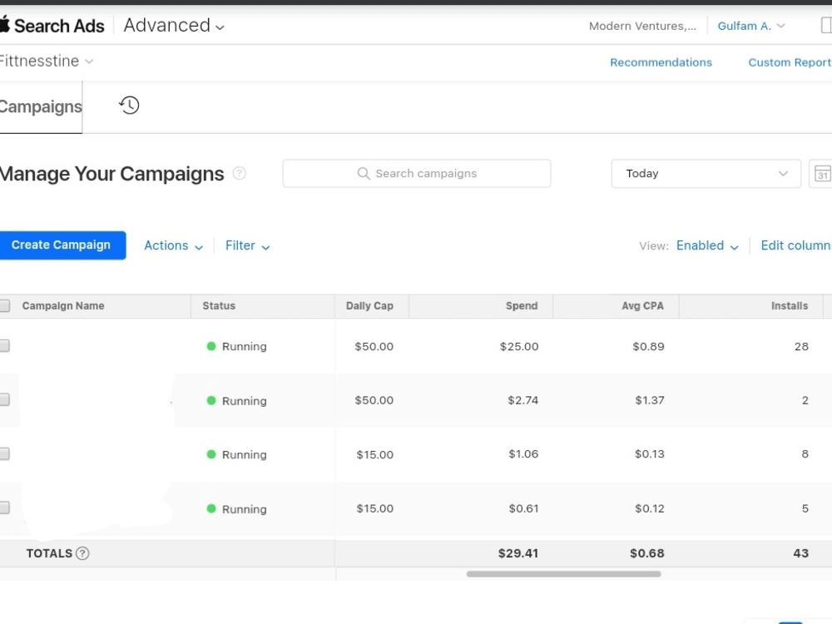Expand the Filter dropdown
This screenshot has width=832, height=624.
(x=247, y=245)
